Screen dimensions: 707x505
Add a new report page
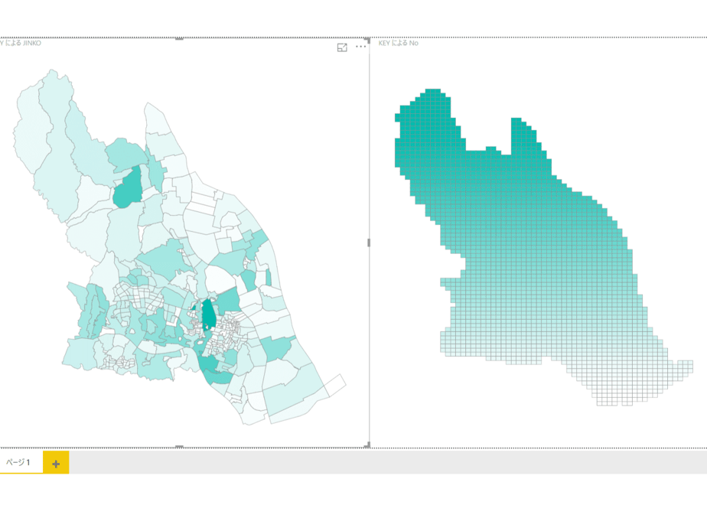pos(56,463)
